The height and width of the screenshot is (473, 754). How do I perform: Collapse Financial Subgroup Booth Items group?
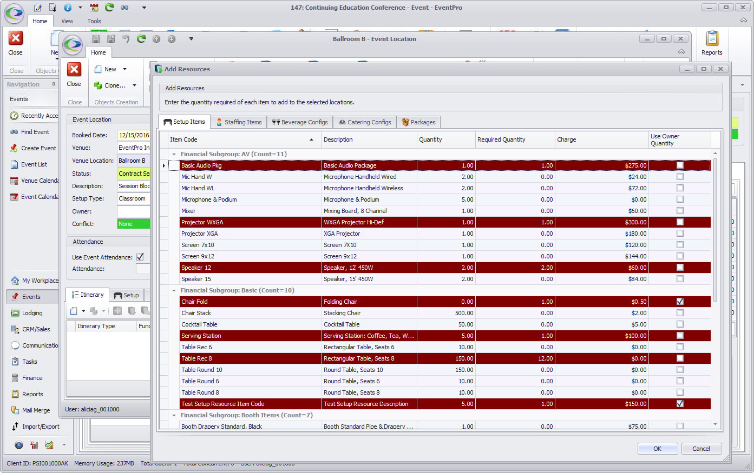click(x=174, y=416)
